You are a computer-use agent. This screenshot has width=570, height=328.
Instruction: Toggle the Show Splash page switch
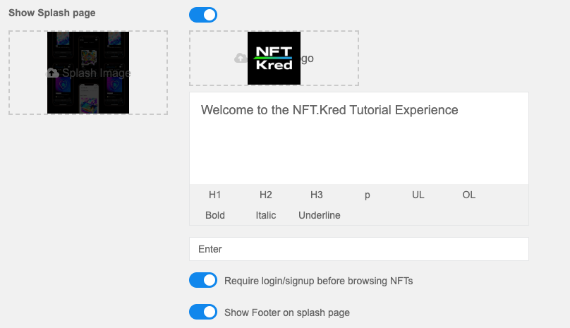point(203,15)
